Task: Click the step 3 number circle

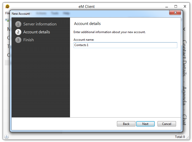Action: pyautogui.click(x=18, y=40)
